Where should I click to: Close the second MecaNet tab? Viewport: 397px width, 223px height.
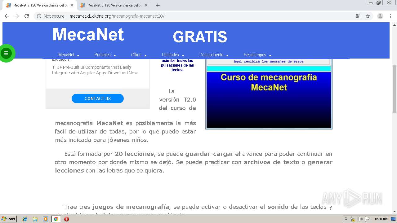pyautogui.click(x=146, y=5)
